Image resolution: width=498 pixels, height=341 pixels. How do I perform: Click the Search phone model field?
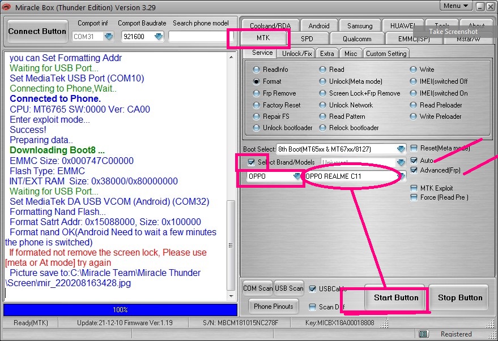[x=201, y=36]
